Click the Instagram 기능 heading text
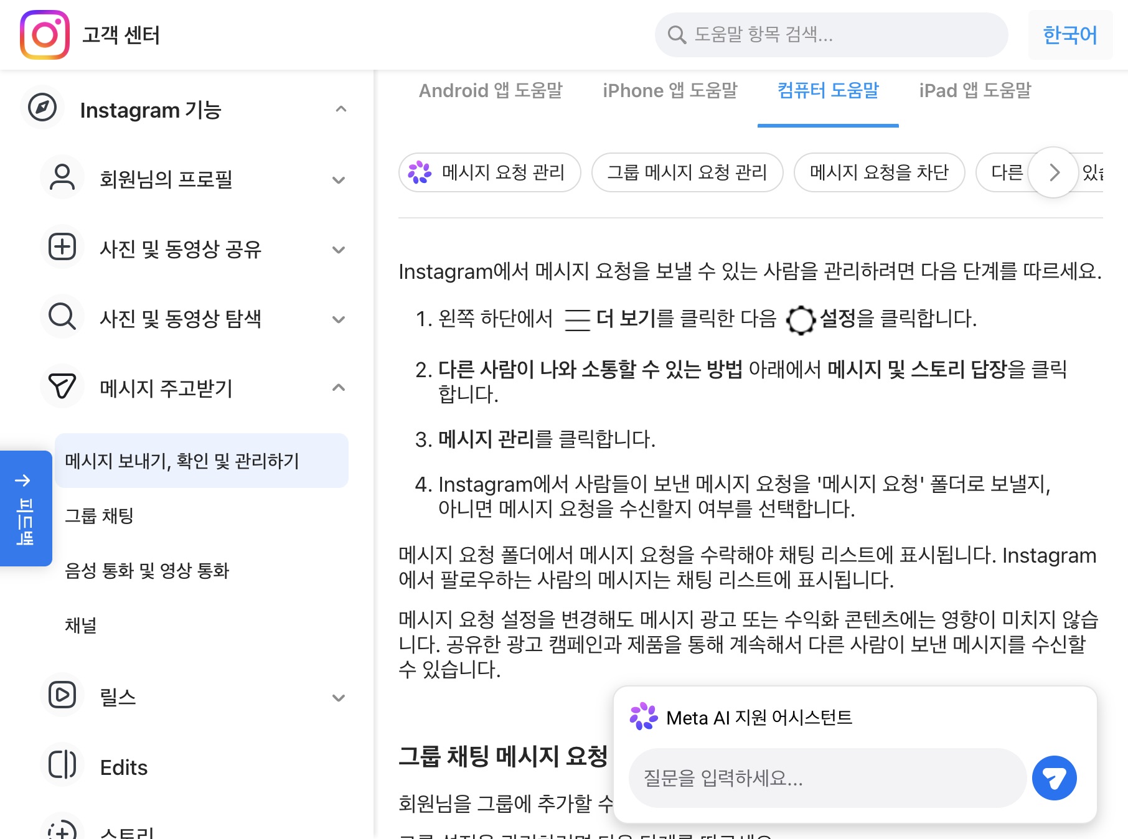 coord(151,110)
